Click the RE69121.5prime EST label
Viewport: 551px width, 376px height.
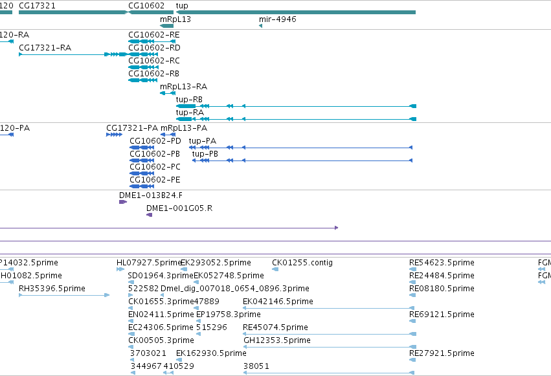tap(442, 315)
